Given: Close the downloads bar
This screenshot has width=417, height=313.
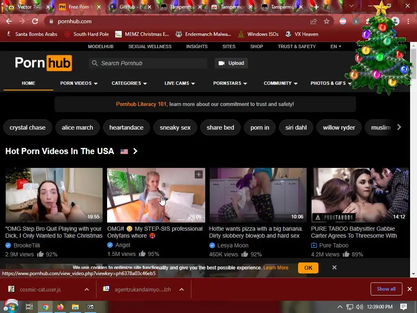Looking at the screenshot, I should point(410,289).
